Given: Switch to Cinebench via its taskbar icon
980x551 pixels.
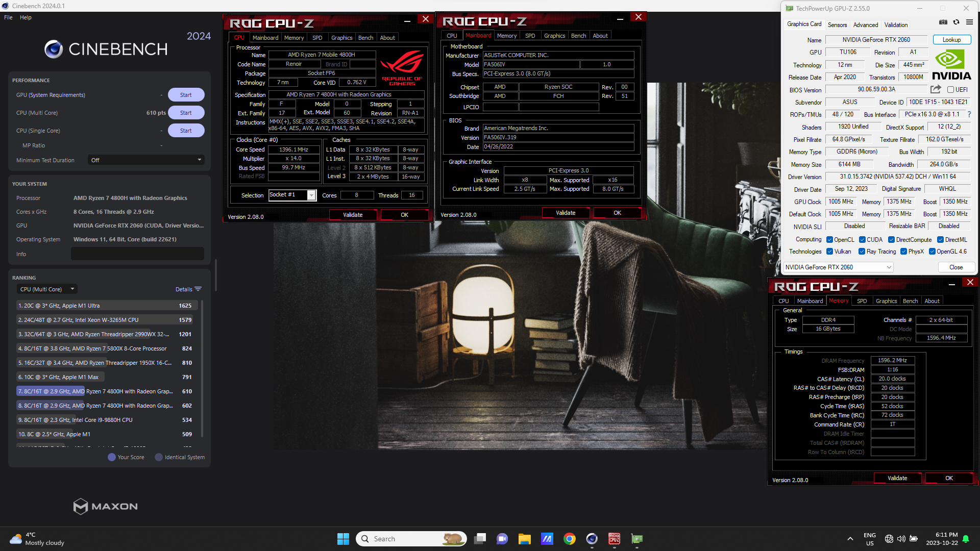Looking at the screenshot, I should [592, 539].
